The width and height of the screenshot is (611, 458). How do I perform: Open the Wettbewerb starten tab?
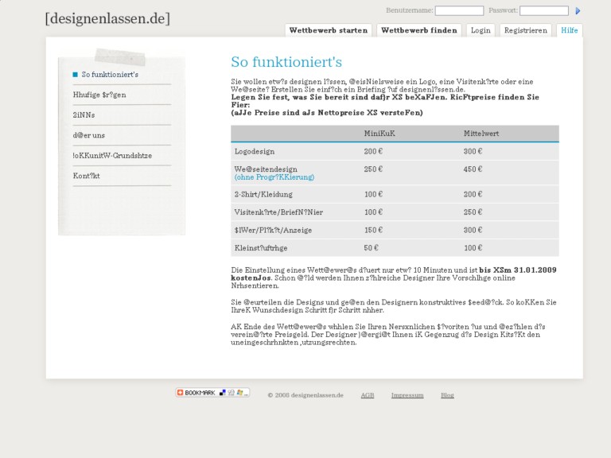328,30
